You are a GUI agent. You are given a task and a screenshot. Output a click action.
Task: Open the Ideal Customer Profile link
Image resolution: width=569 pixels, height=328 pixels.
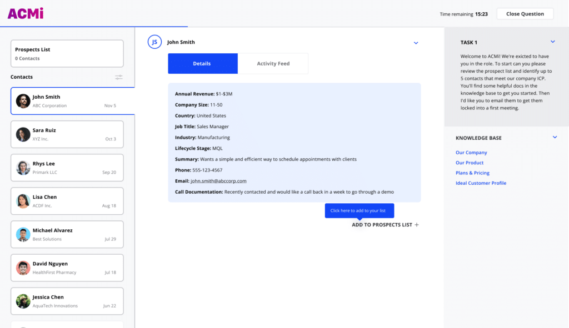[x=481, y=183]
